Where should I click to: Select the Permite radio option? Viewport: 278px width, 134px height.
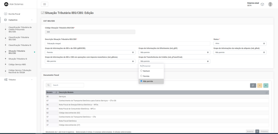point(141,76)
